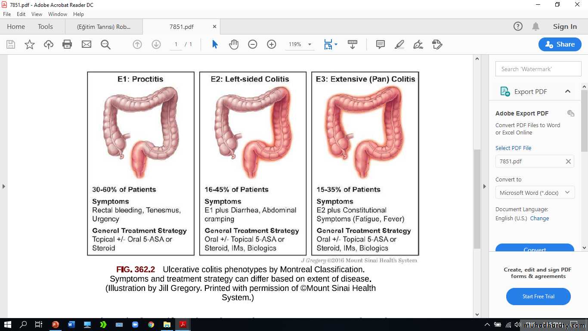Open the Add comment tool
588x331 pixels.
[x=381, y=44]
